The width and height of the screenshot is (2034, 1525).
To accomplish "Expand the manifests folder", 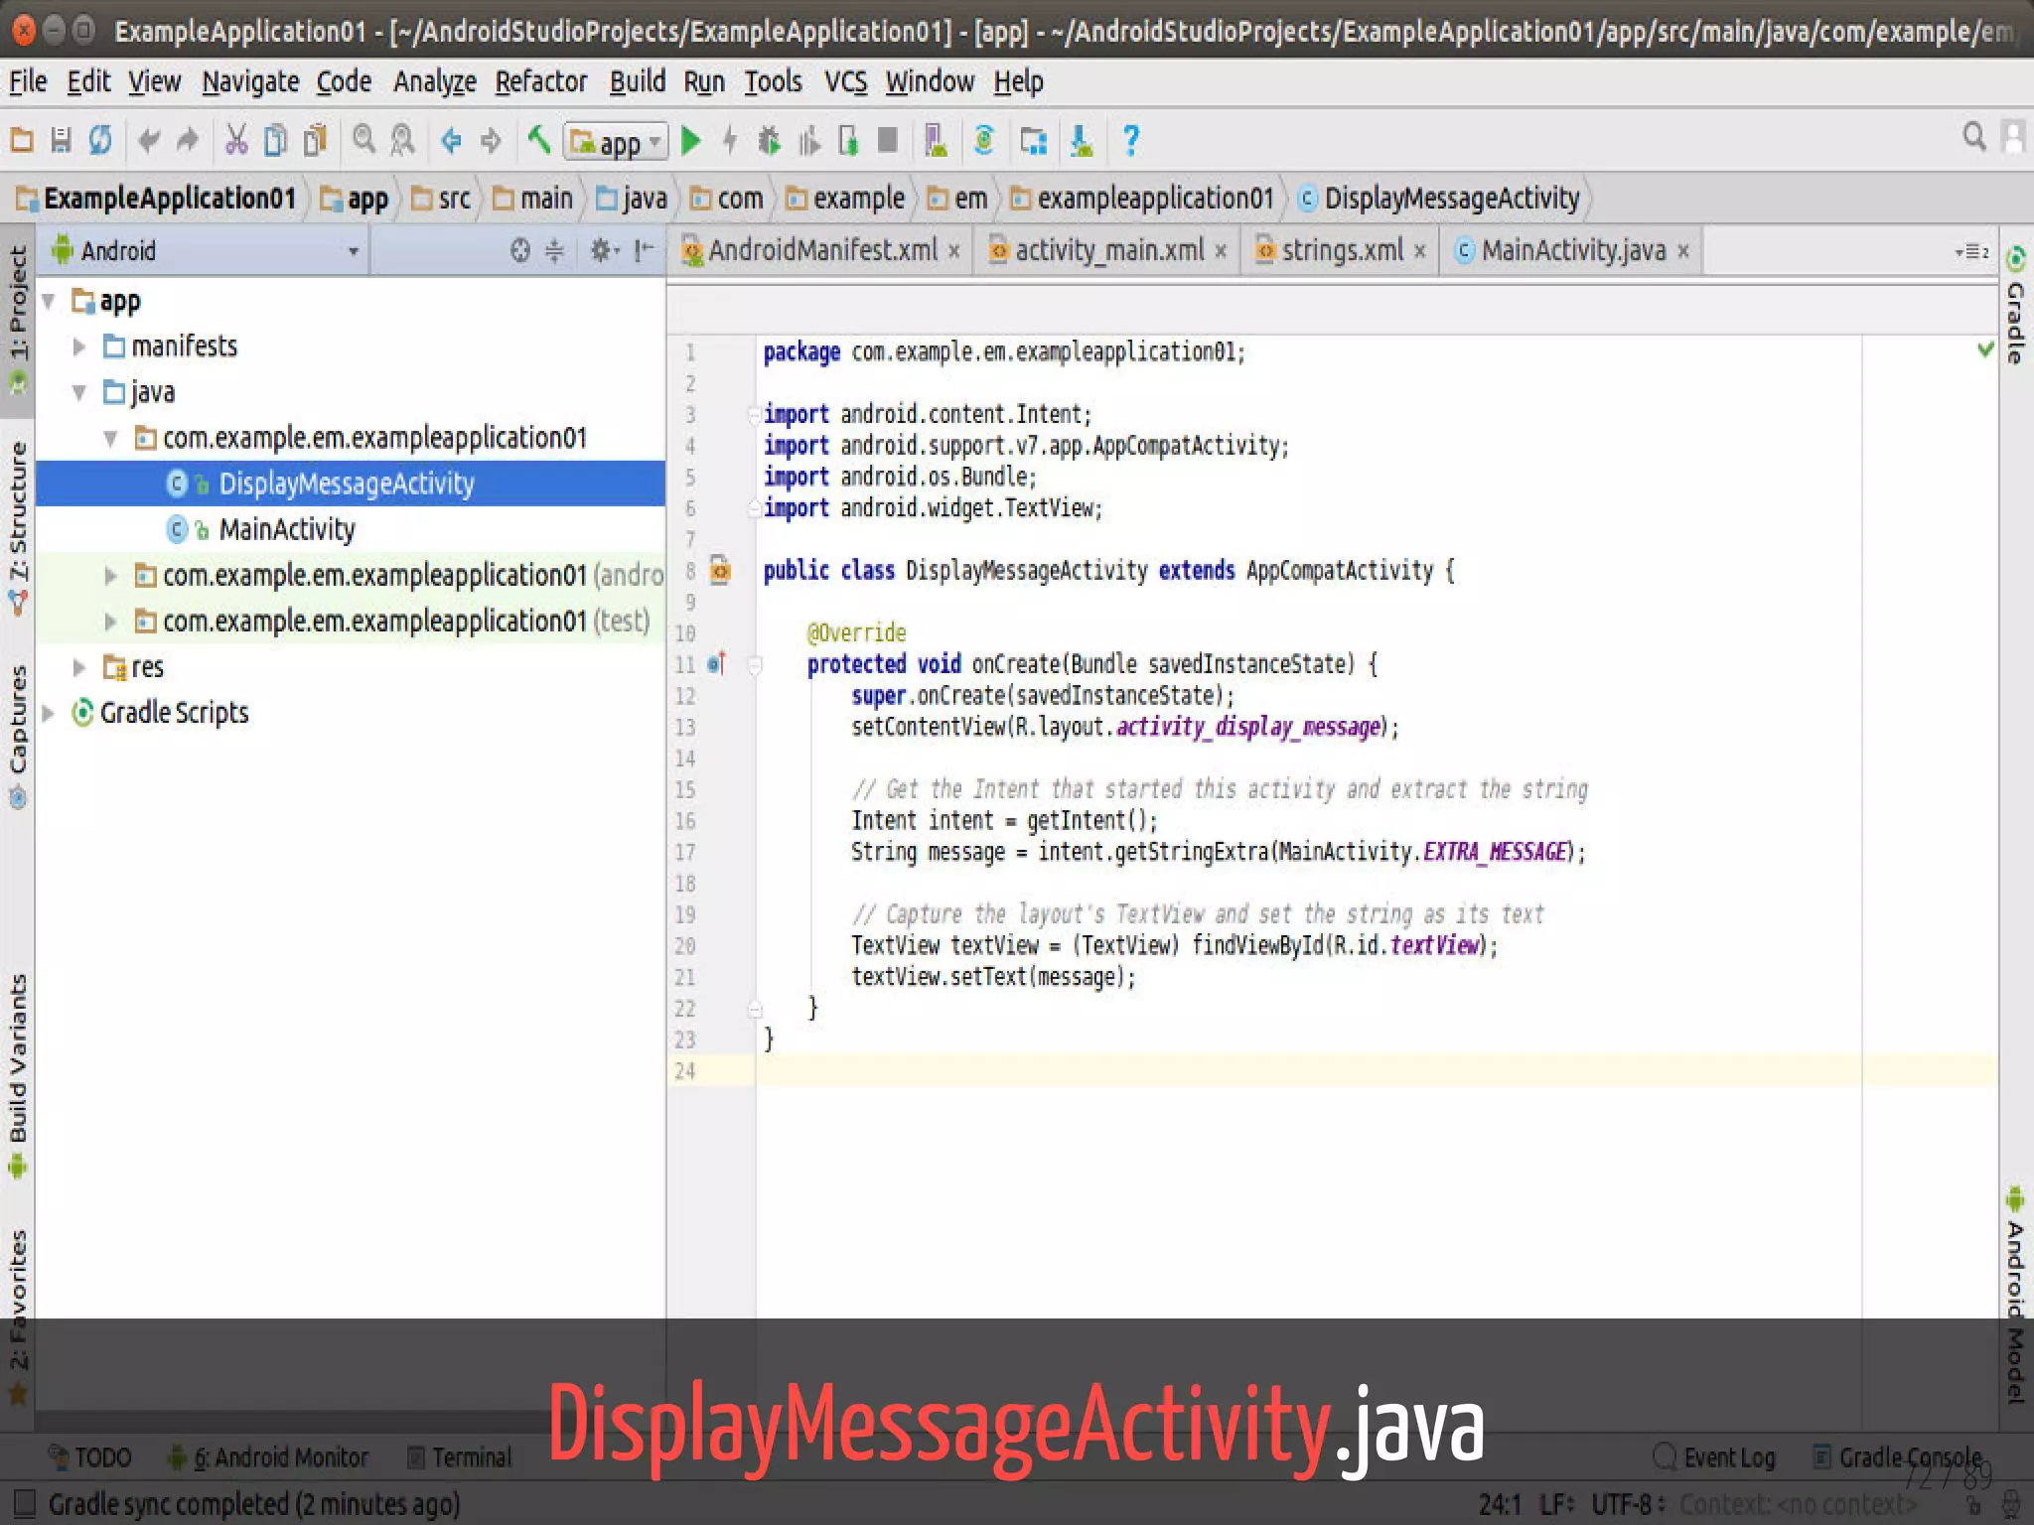I will pyautogui.click(x=79, y=346).
